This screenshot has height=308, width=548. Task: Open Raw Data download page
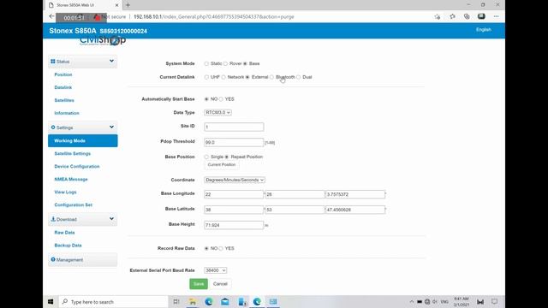[x=65, y=233]
